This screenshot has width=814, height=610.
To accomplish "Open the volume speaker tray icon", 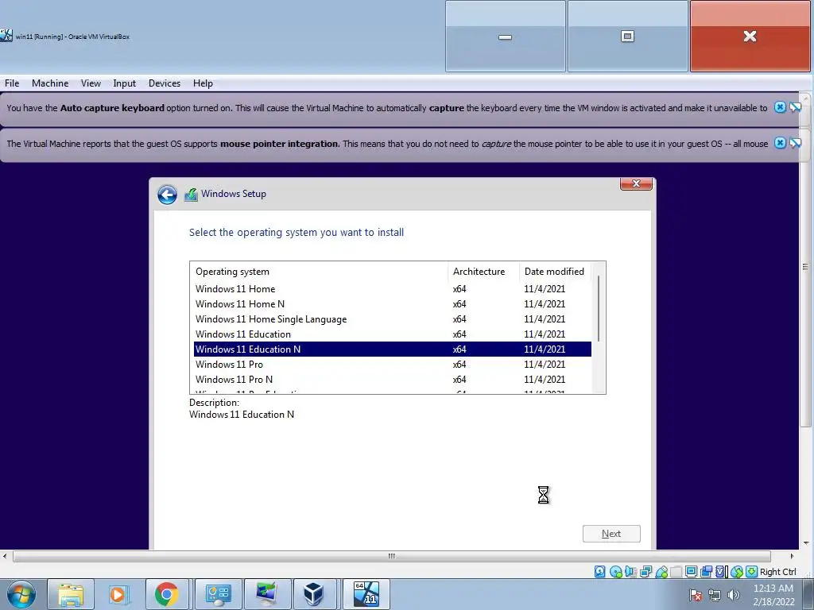I will tap(734, 595).
